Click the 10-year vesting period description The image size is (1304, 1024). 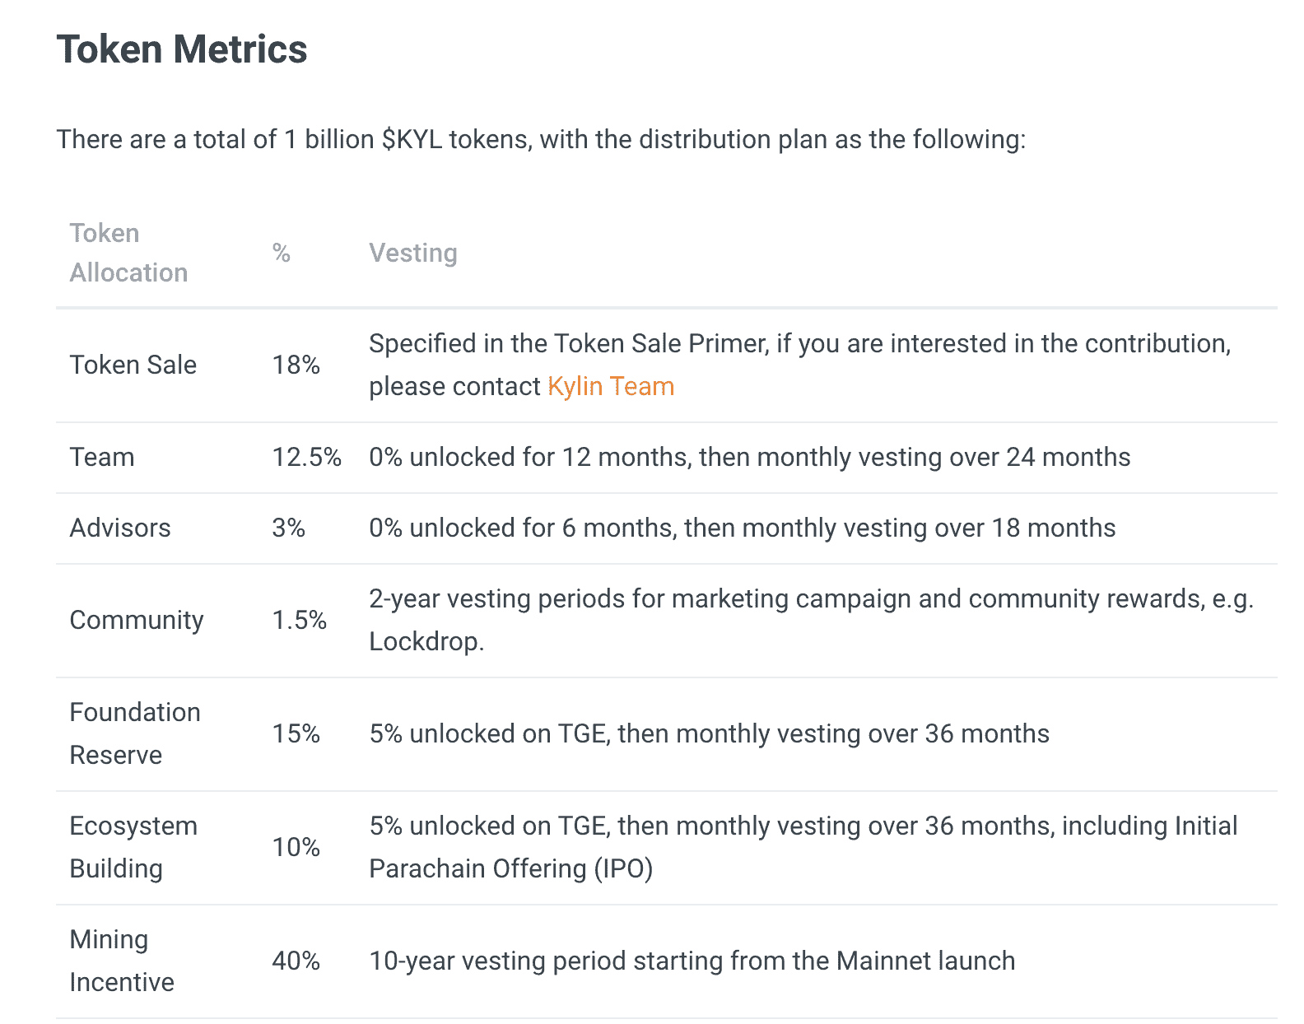pos(692,961)
